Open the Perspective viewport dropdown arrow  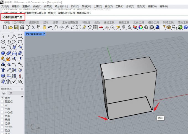coord(44,34)
